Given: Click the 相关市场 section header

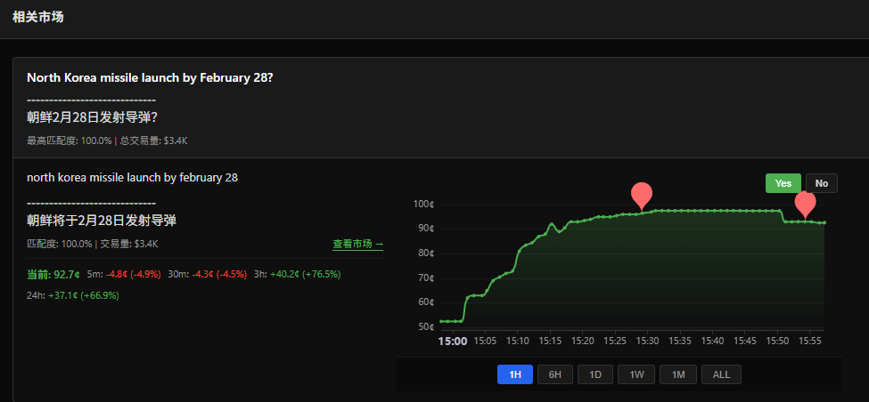Looking at the screenshot, I should [37, 17].
